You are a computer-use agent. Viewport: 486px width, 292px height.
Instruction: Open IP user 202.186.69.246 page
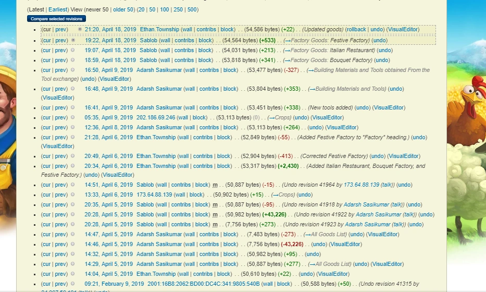pos(156,117)
